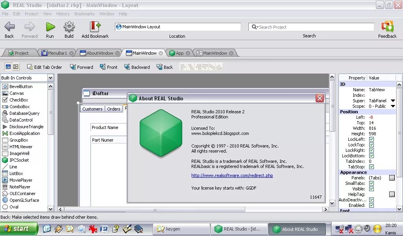This screenshot has width=403, height=236.
Task: Open the realsoftware.com redirect link
Action: [x=232, y=175]
